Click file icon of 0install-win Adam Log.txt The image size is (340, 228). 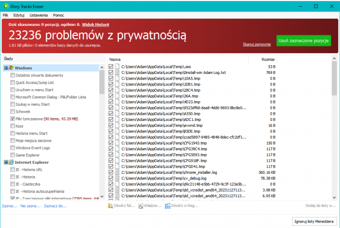coord(117,72)
